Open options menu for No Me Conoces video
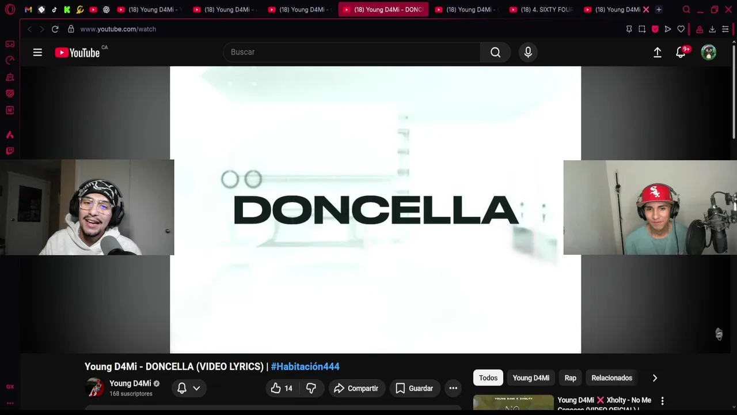 (x=662, y=401)
